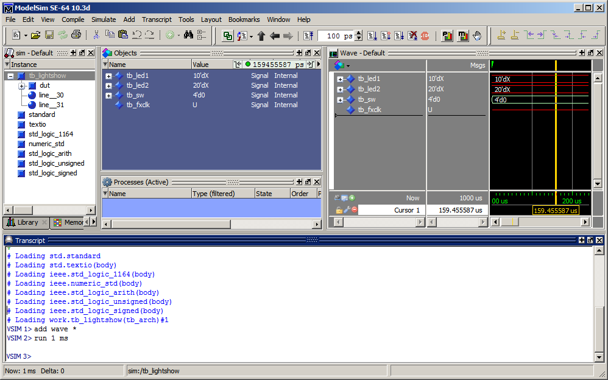
Task: Select numeric_std package in instance list
Action: (x=46, y=144)
